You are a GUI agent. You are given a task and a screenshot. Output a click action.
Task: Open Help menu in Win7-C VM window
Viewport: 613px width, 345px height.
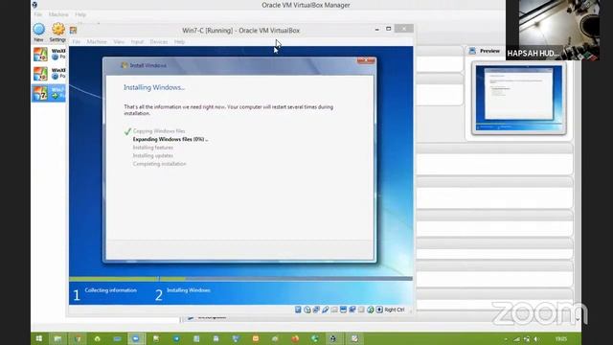coord(179,41)
